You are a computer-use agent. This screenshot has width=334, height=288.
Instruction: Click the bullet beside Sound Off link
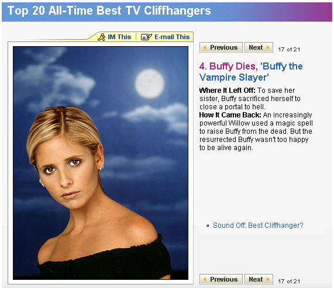[208, 225]
